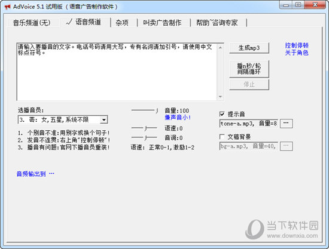Click the 播n秒/轮 间隔循环 button

249,69
